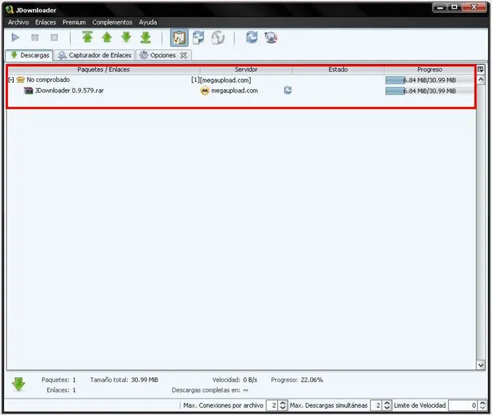The height and width of the screenshot is (415, 492).
Task: Open the Premium menu
Action: [74, 22]
